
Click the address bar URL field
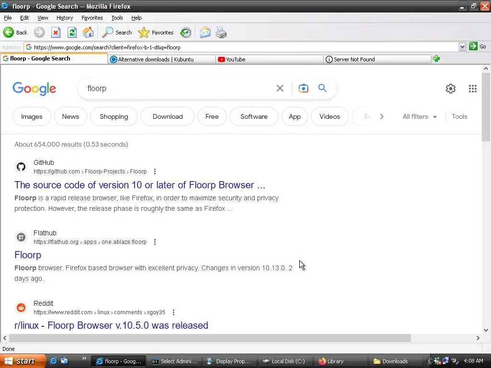click(241, 47)
